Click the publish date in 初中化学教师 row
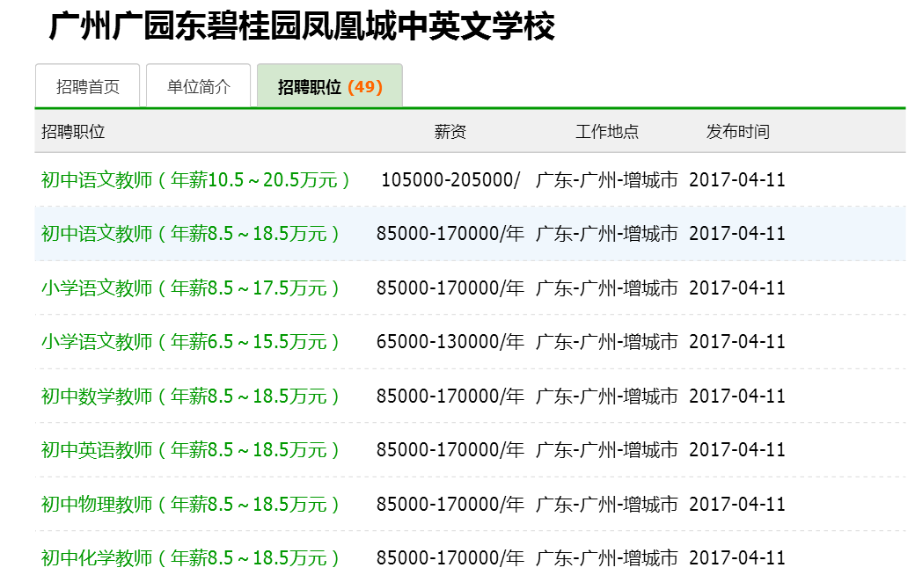The image size is (915, 575). pyautogui.click(x=737, y=558)
